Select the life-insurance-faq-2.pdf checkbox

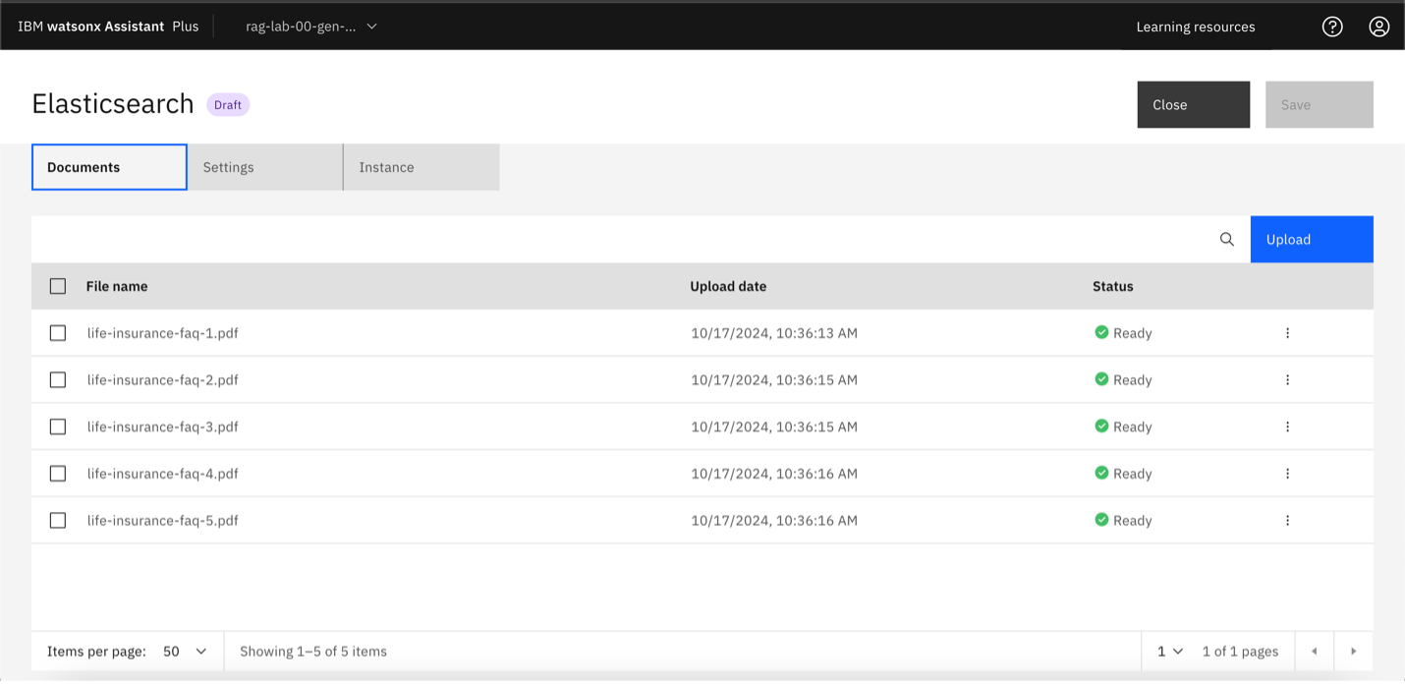click(58, 380)
